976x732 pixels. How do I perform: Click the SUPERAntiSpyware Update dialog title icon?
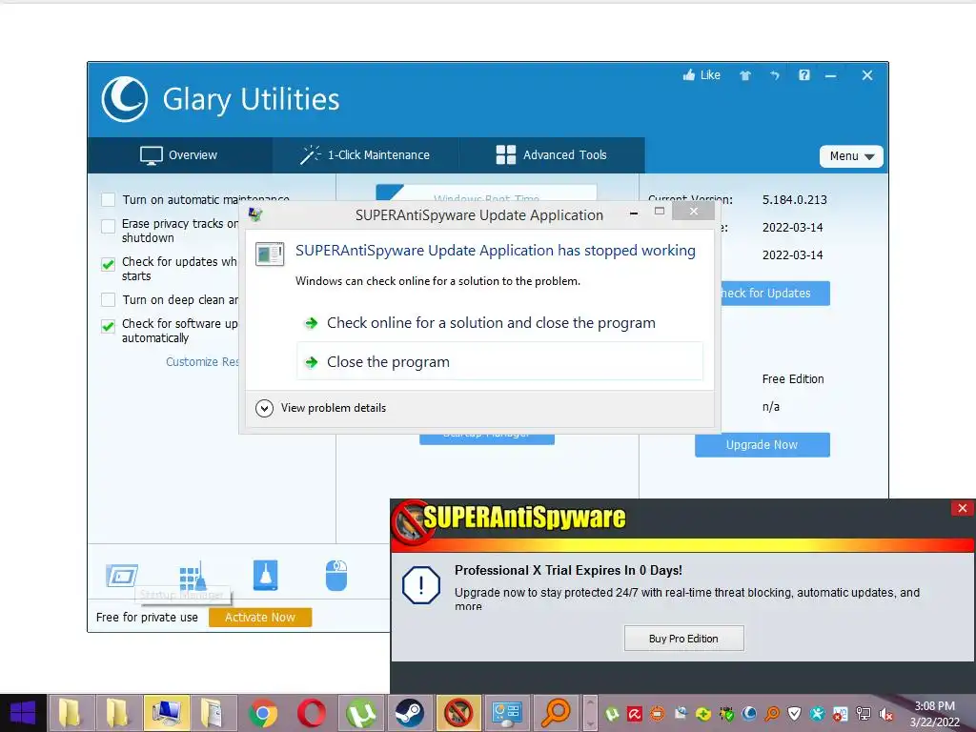255,214
